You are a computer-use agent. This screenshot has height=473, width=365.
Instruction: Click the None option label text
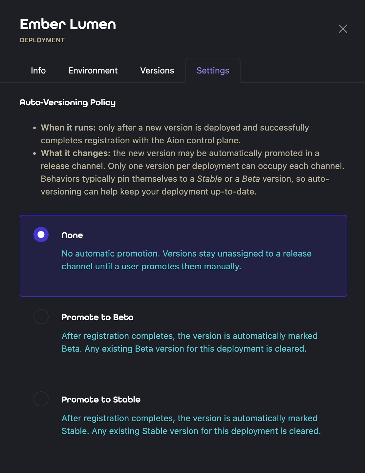(72, 235)
